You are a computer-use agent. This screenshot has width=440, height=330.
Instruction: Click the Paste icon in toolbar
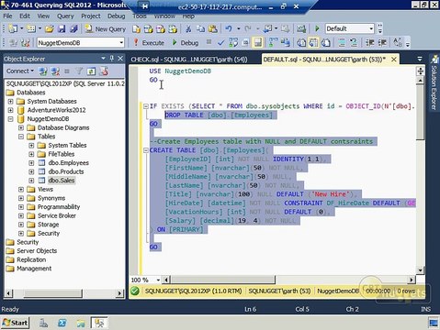(212, 28)
